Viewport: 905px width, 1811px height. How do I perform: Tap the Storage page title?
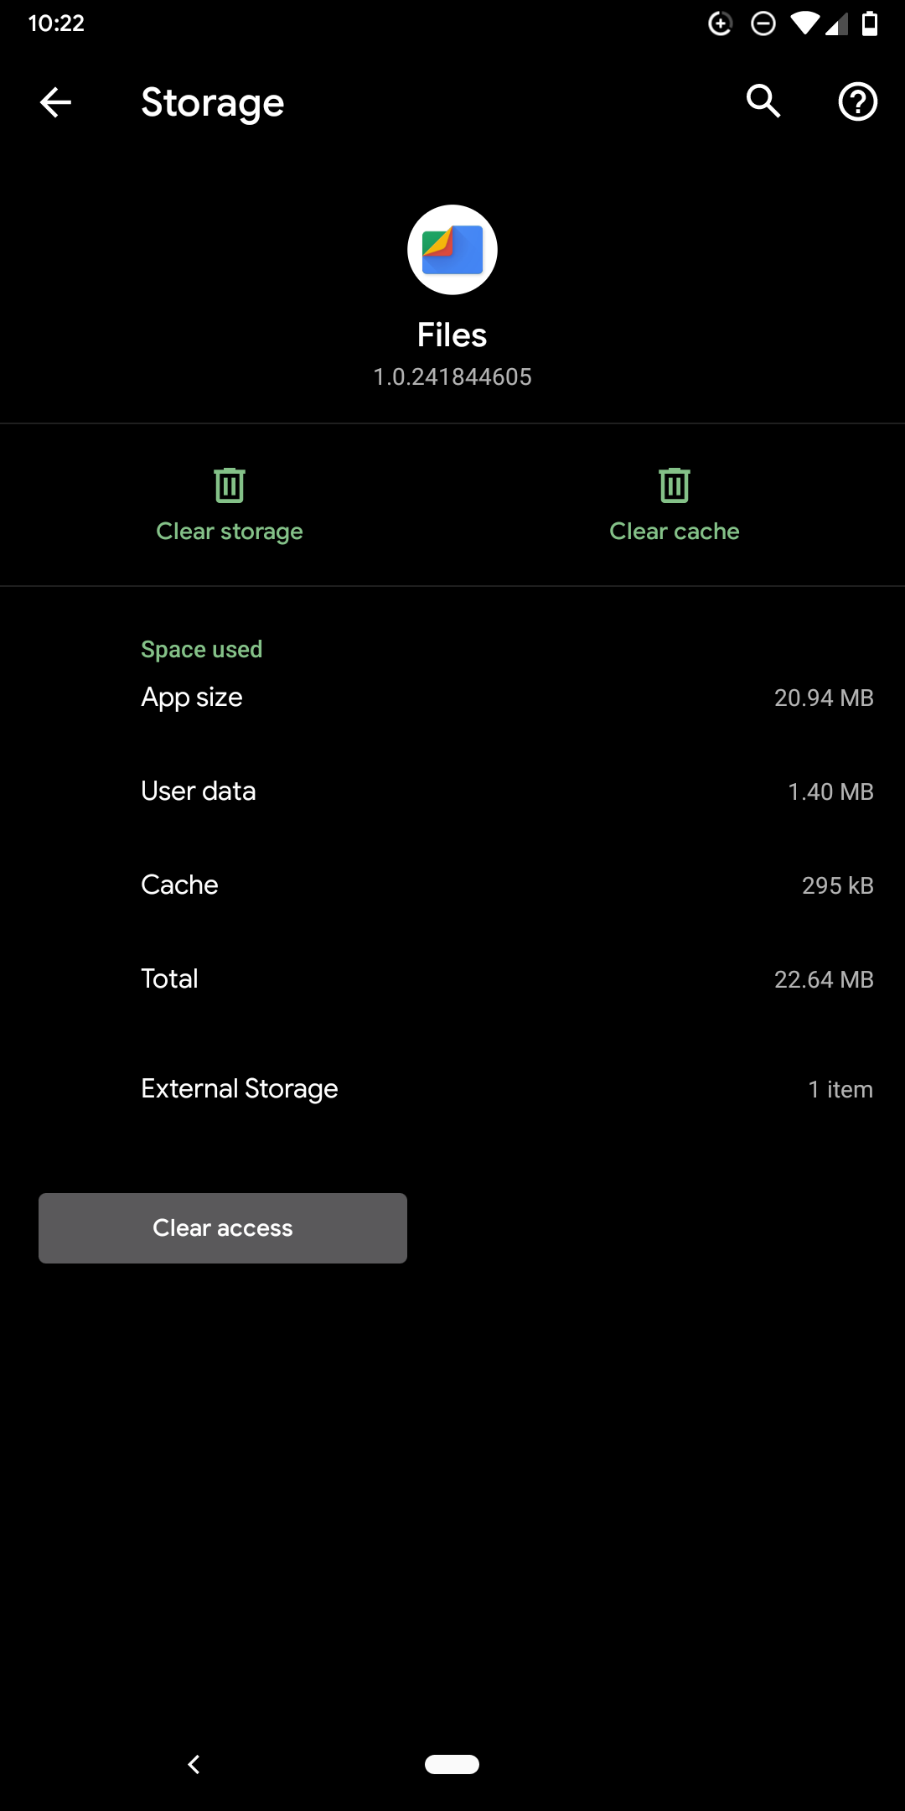coord(211,102)
